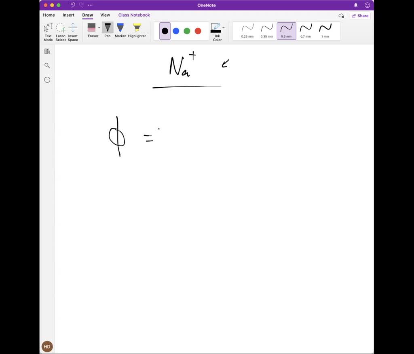Open the More Options ellipsis menu

click(90, 5)
